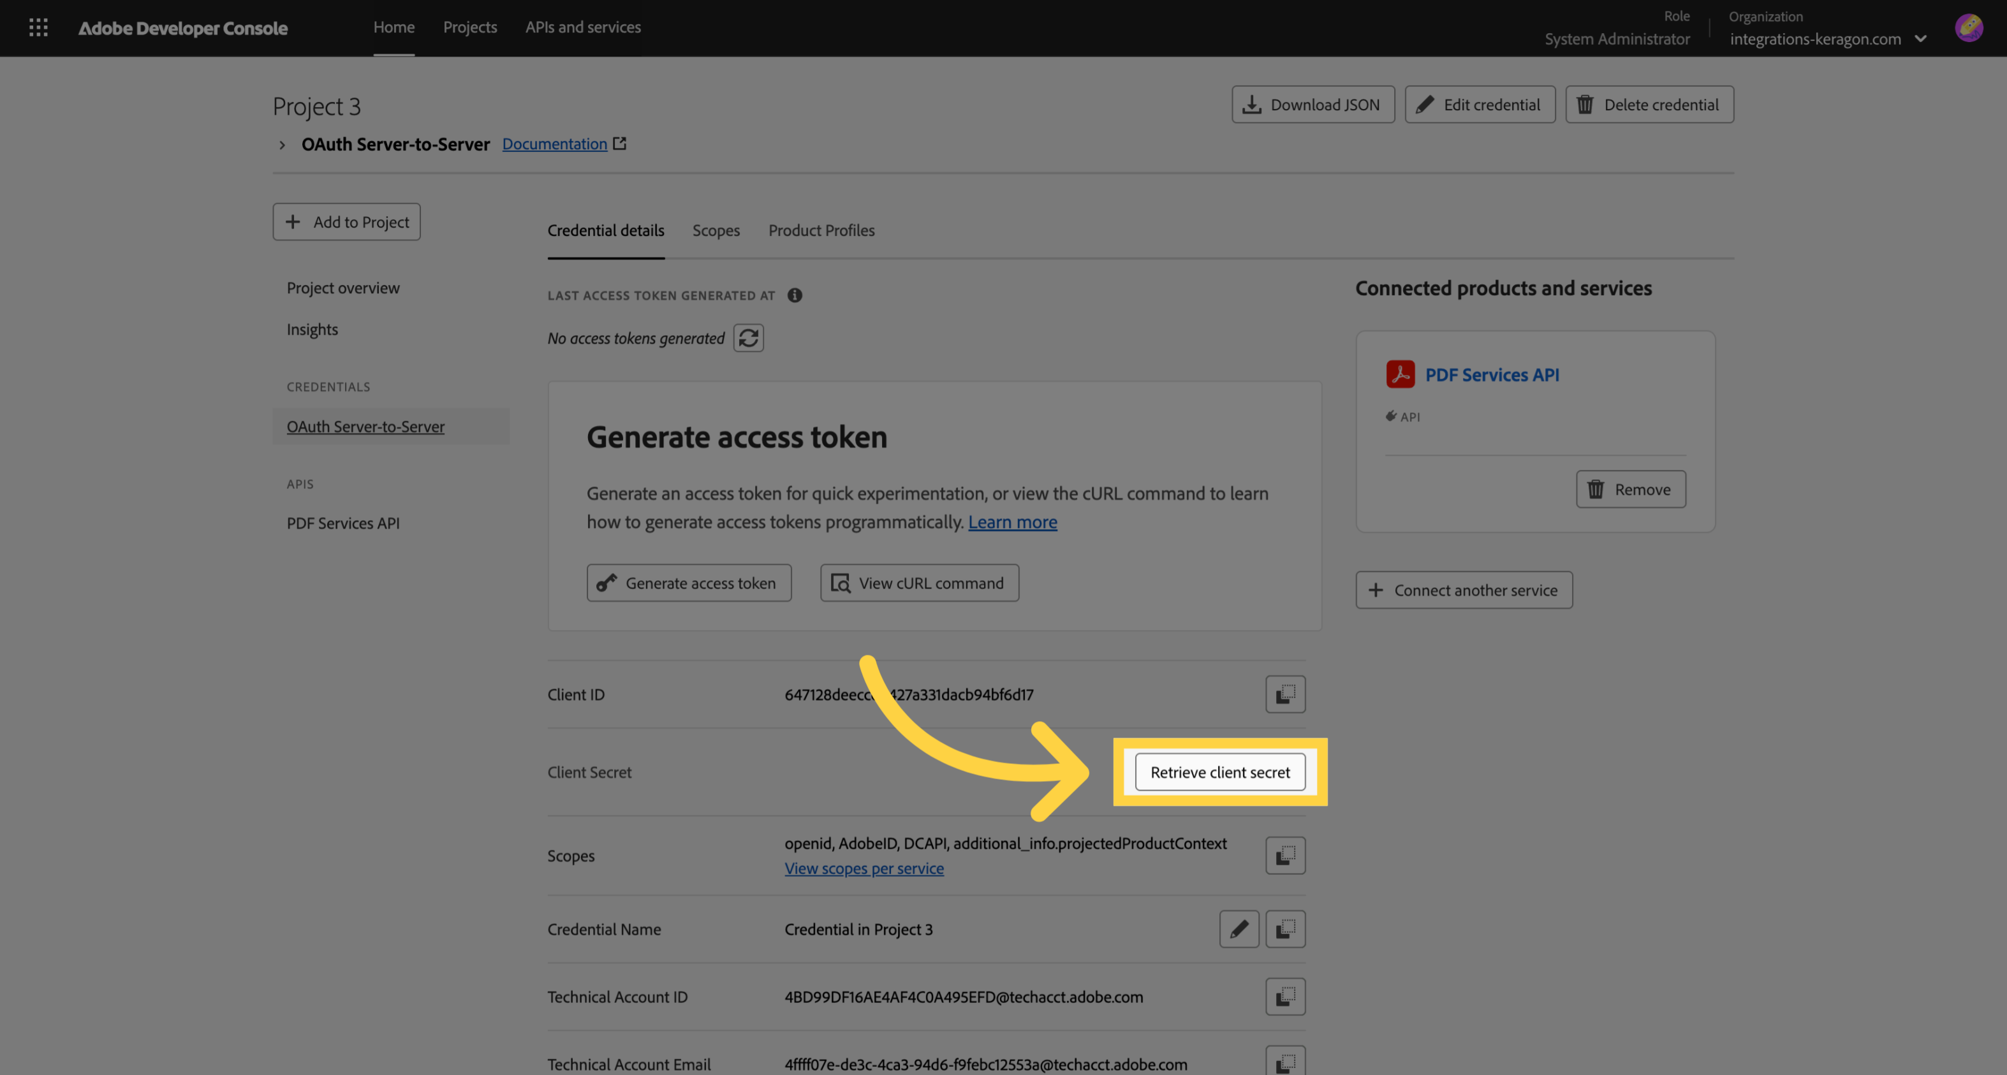
Task: Copy the Client ID value
Action: [x=1285, y=694]
